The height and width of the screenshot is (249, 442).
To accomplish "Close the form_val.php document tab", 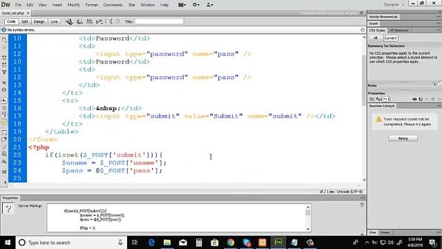I will point(28,13).
